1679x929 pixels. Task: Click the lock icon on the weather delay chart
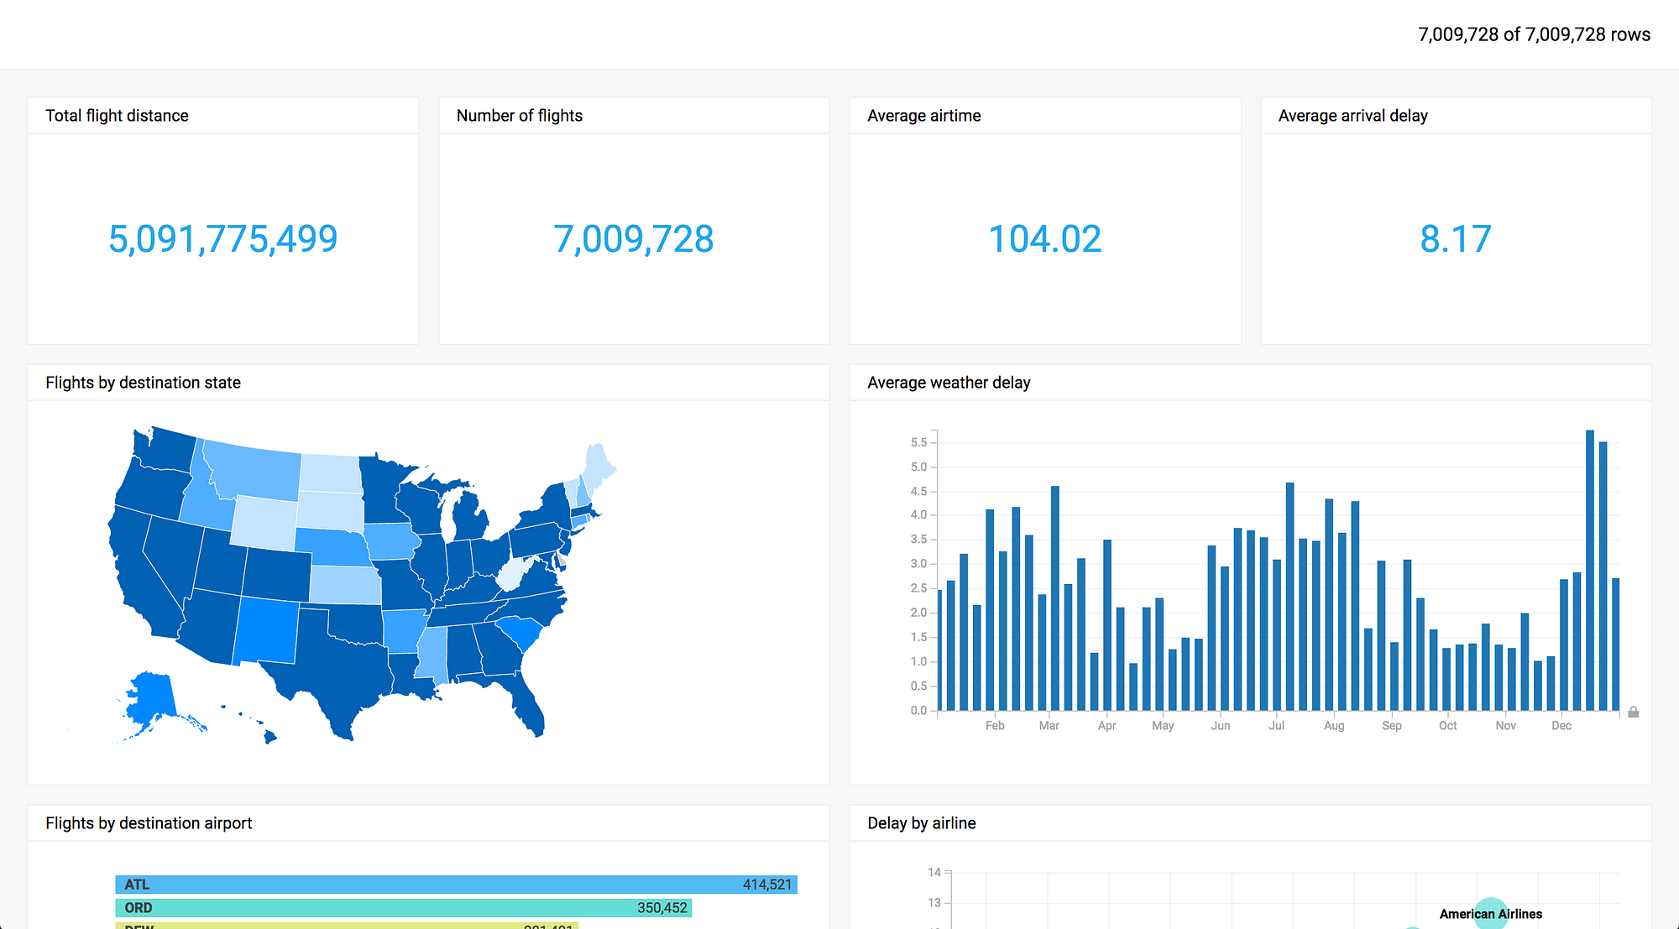(x=1632, y=712)
